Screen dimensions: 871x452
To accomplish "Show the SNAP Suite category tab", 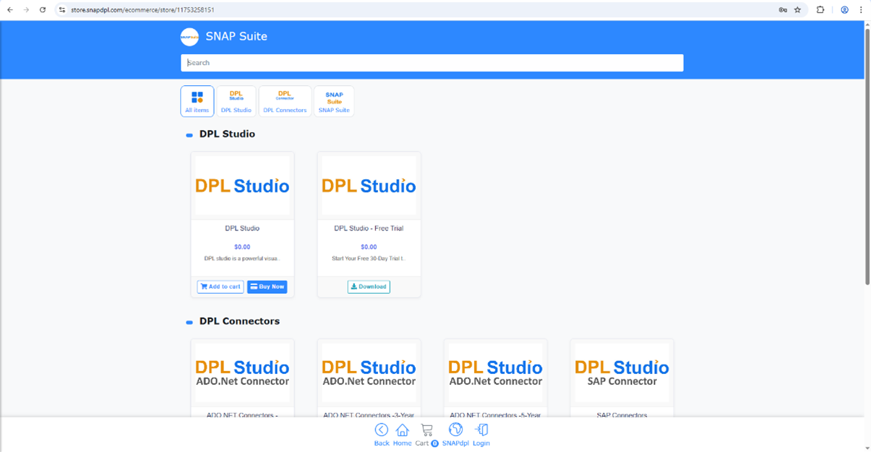I will pos(334,101).
